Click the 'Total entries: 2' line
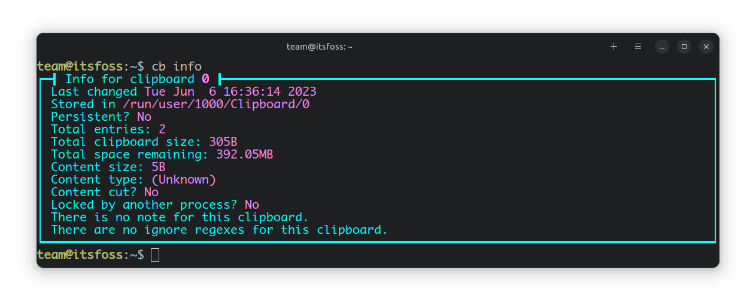 [108, 129]
